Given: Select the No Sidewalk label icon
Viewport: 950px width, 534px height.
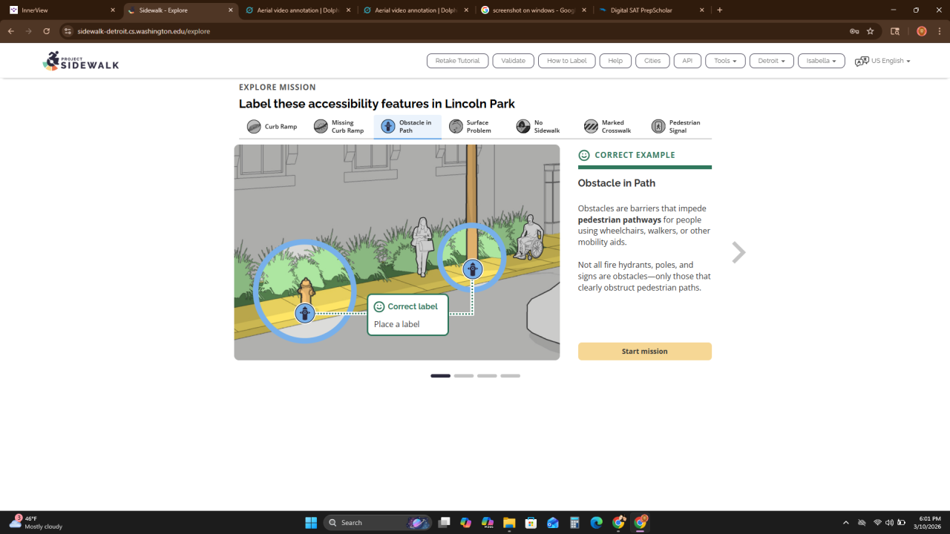Looking at the screenshot, I should pos(523,127).
